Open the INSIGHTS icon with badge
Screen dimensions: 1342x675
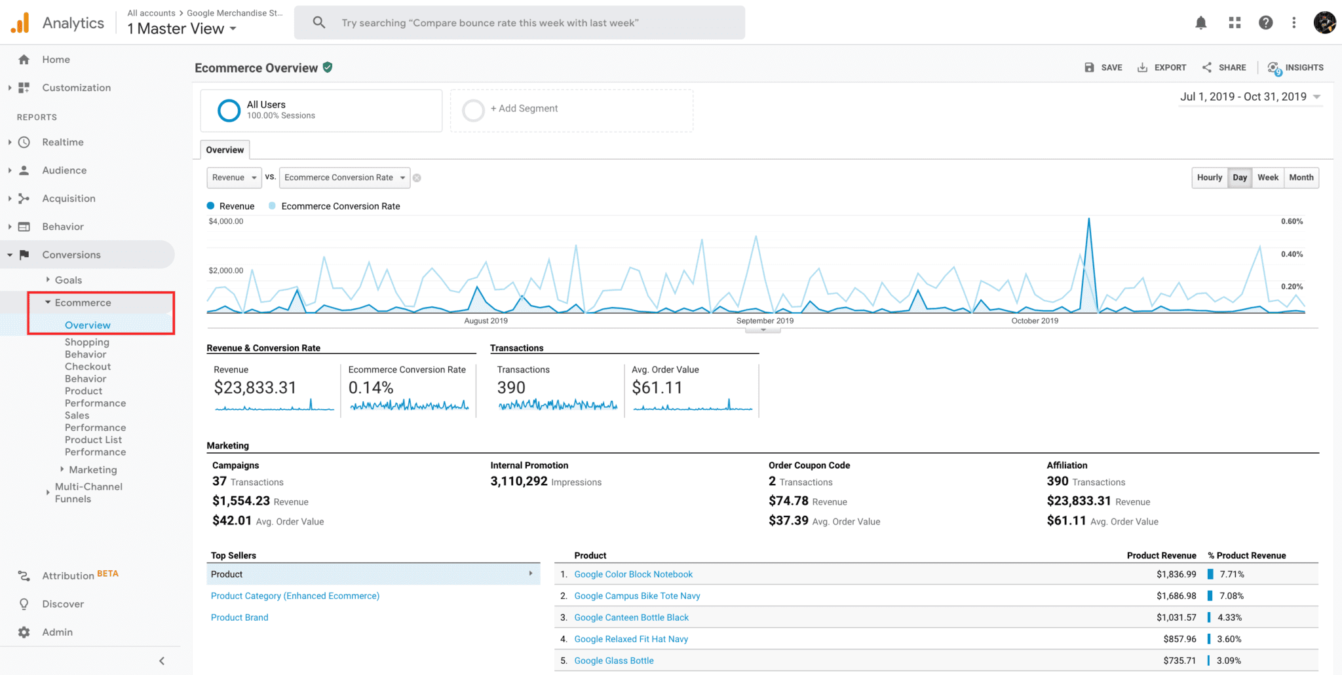pos(1274,68)
